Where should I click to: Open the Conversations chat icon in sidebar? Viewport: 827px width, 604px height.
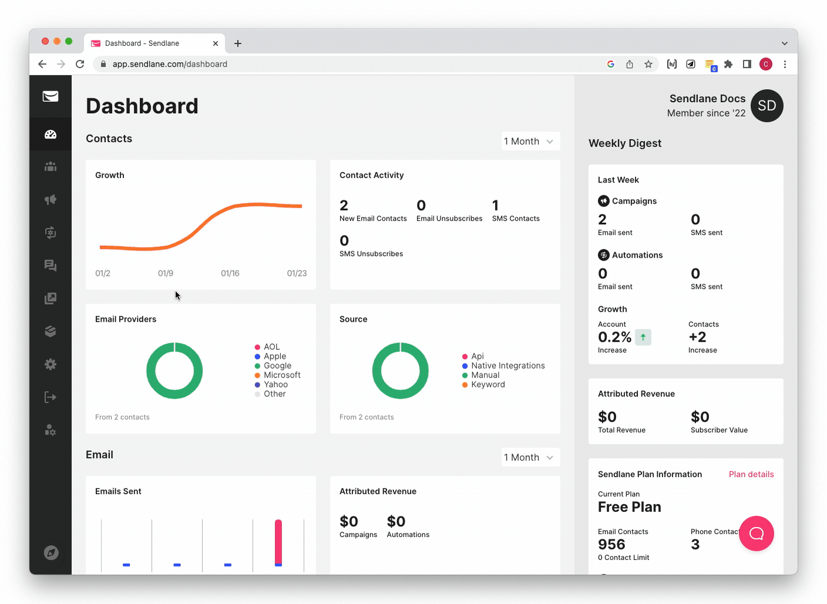click(x=51, y=265)
